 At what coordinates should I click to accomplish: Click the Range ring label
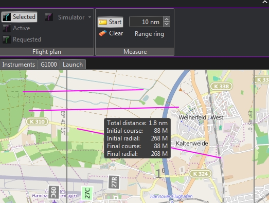pos(150,34)
